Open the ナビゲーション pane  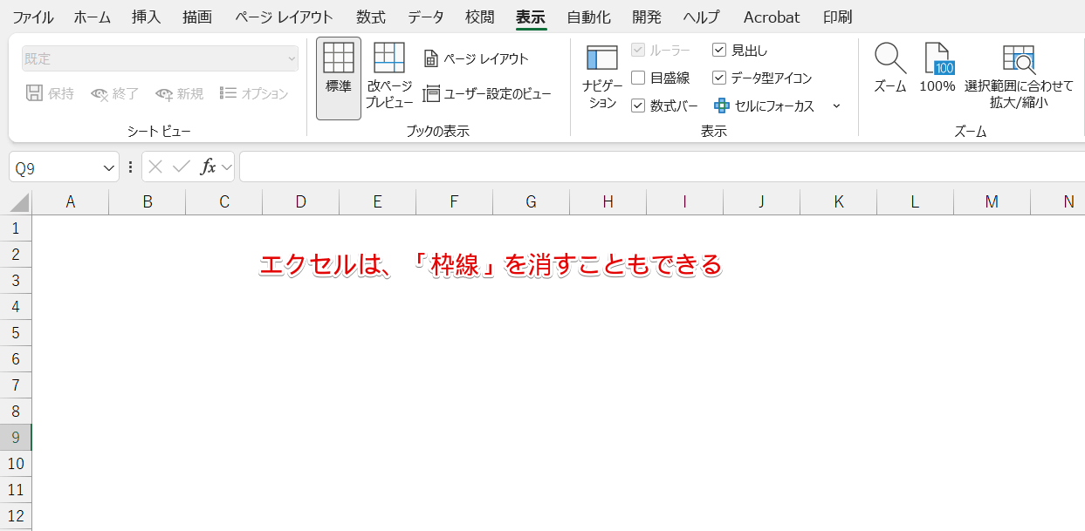tap(602, 77)
